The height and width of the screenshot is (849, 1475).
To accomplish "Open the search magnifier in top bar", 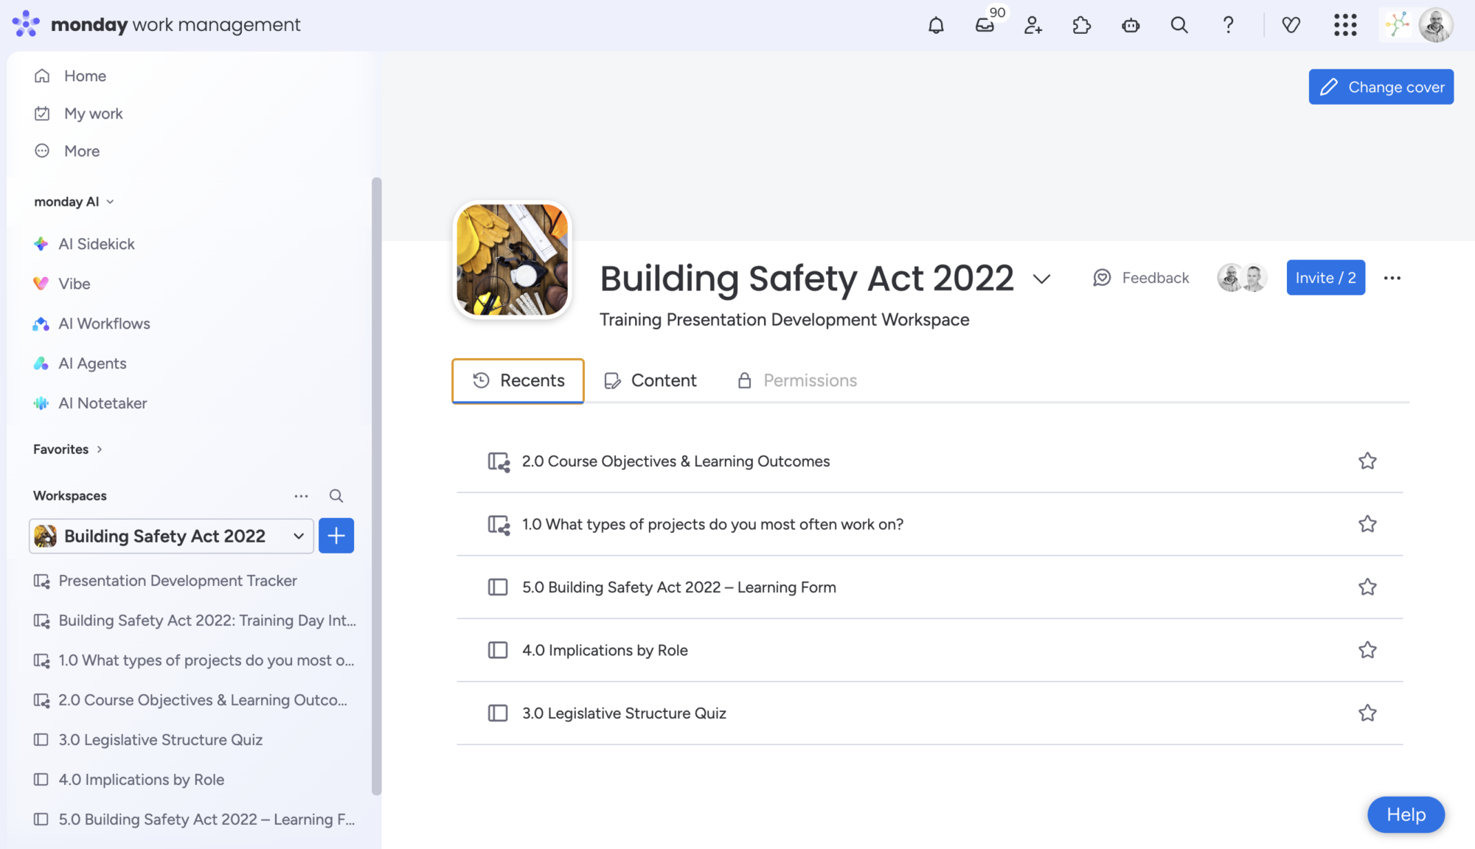I will click(1179, 25).
